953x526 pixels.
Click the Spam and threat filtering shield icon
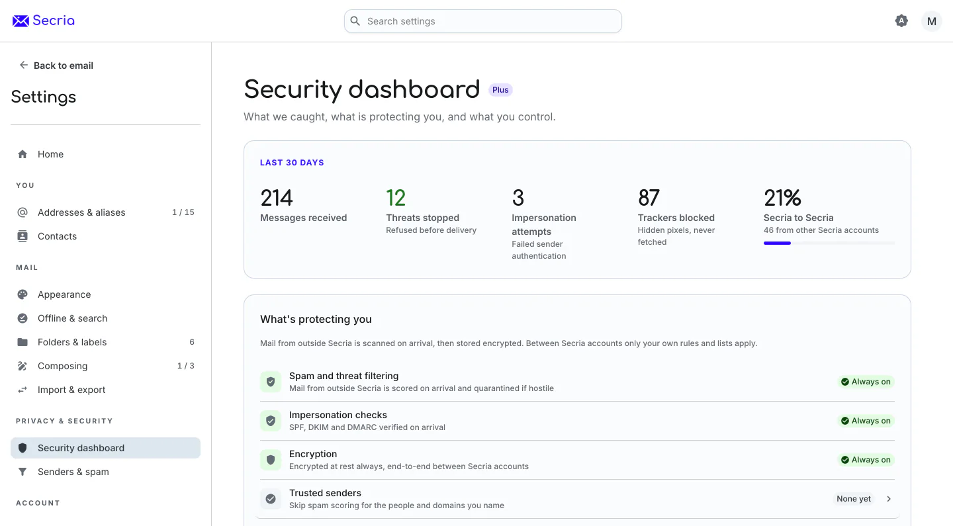[271, 382]
